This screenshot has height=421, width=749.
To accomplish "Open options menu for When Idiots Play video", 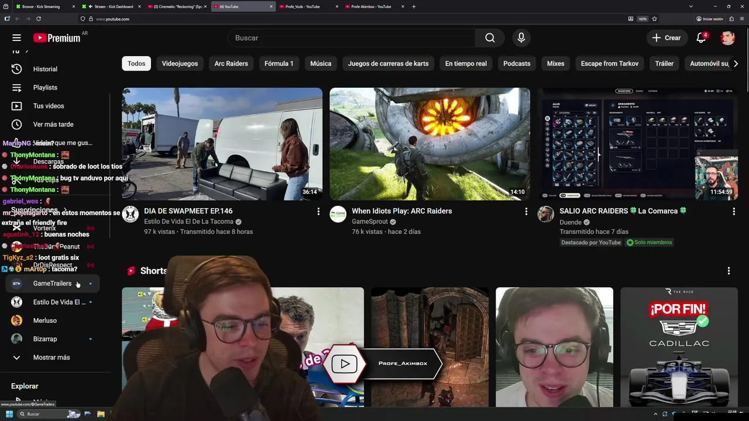I will [x=526, y=211].
